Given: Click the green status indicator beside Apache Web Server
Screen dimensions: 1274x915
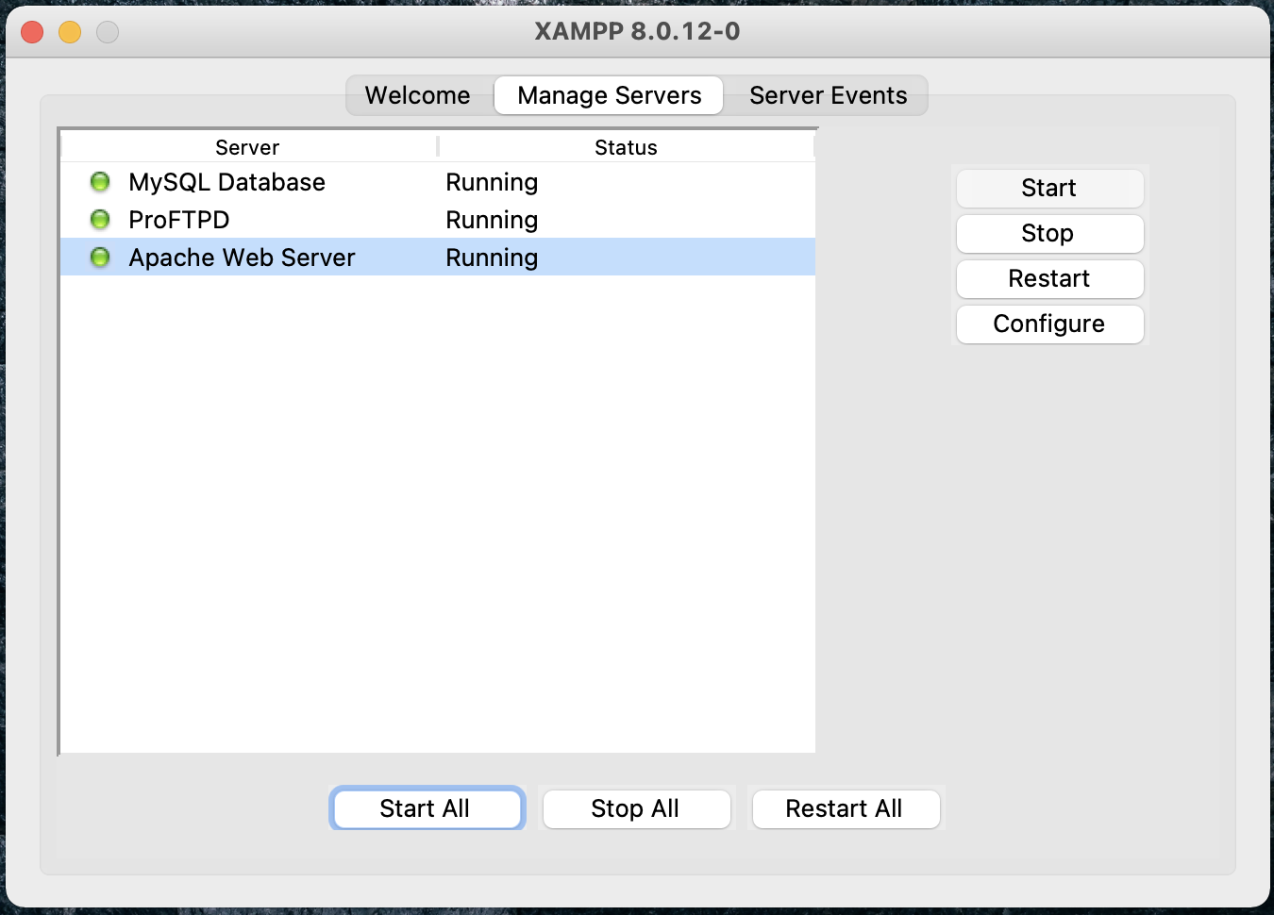Looking at the screenshot, I should [x=100, y=257].
